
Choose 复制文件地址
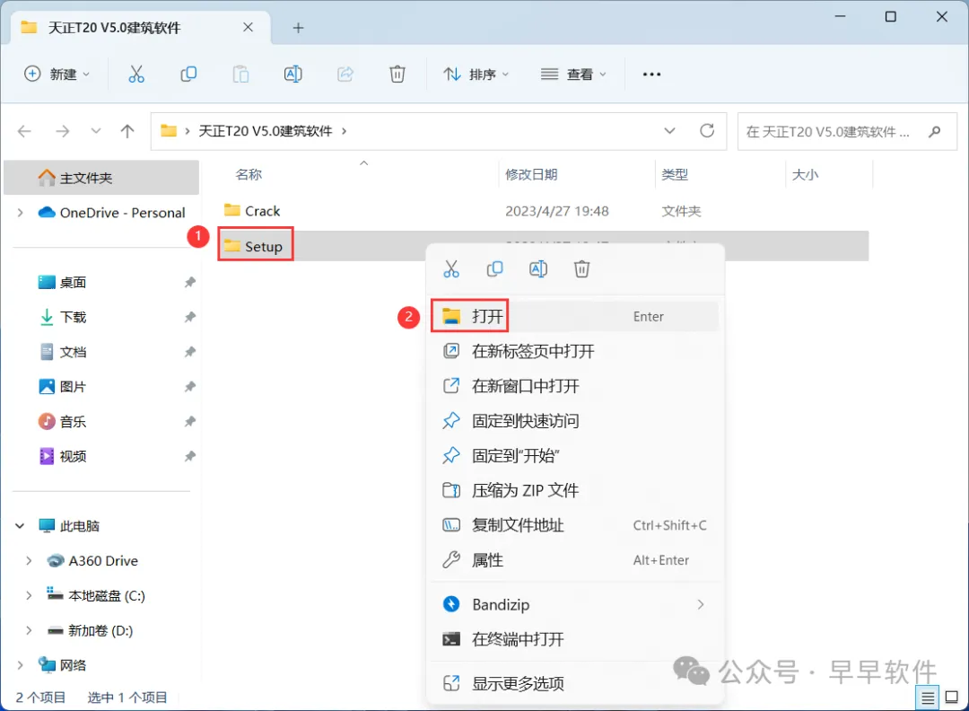pos(575,525)
